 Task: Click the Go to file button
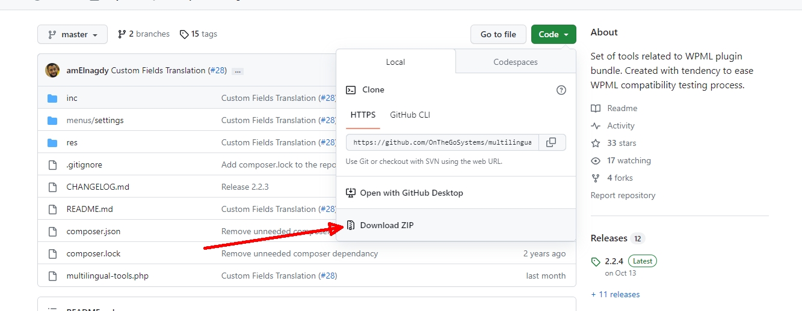coord(498,34)
